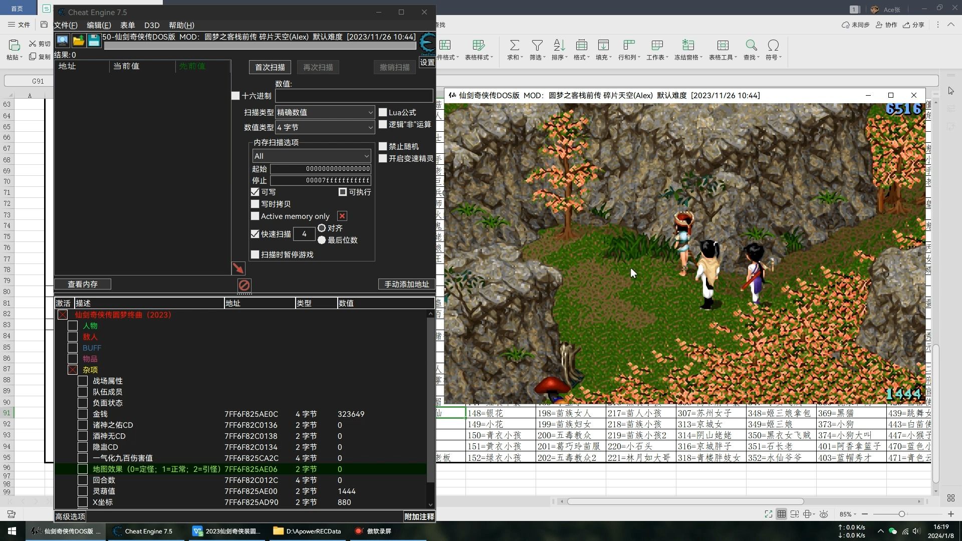The image size is (962, 541).
Task: Open the 表单 menu in Cheat Engine
Action: coord(127,25)
